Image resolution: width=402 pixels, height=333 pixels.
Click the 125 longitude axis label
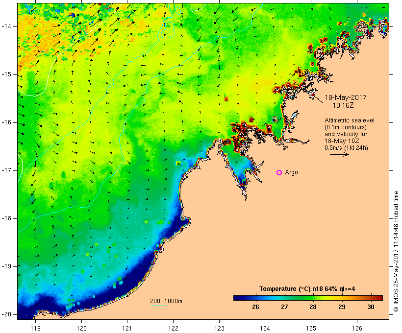pos(311,328)
